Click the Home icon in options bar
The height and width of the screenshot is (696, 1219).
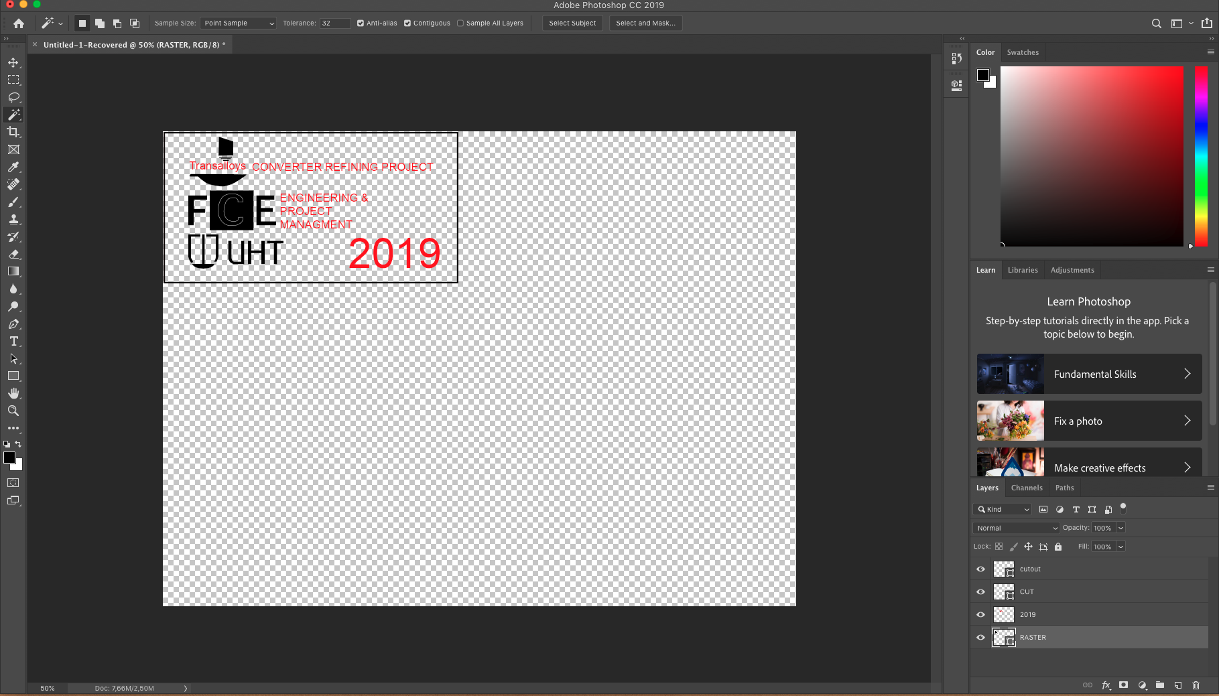pos(19,23)
